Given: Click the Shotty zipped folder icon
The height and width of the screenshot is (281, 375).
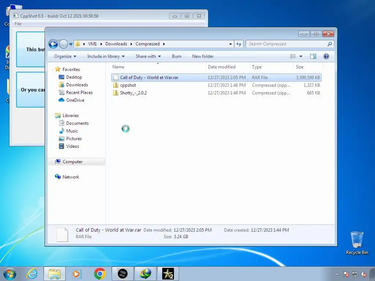Looking at the screenshot, I should pyautogui.click(x=116, y=93).
